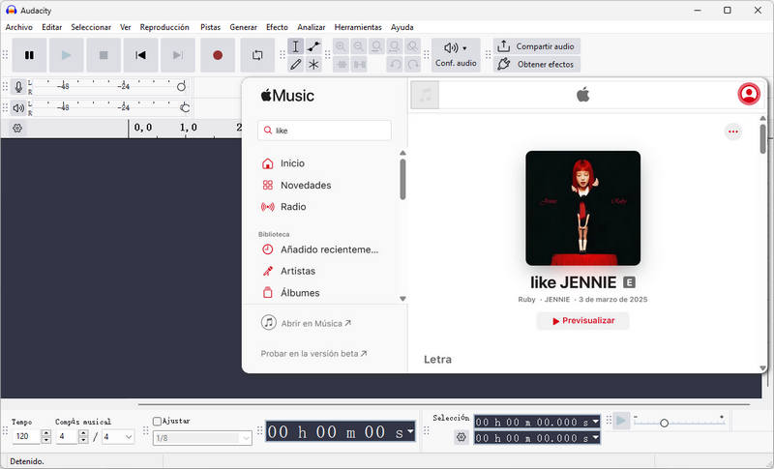Adjust the playback speed slider
The height and width of the screenshot is (469, 774).
pos(664,423)
